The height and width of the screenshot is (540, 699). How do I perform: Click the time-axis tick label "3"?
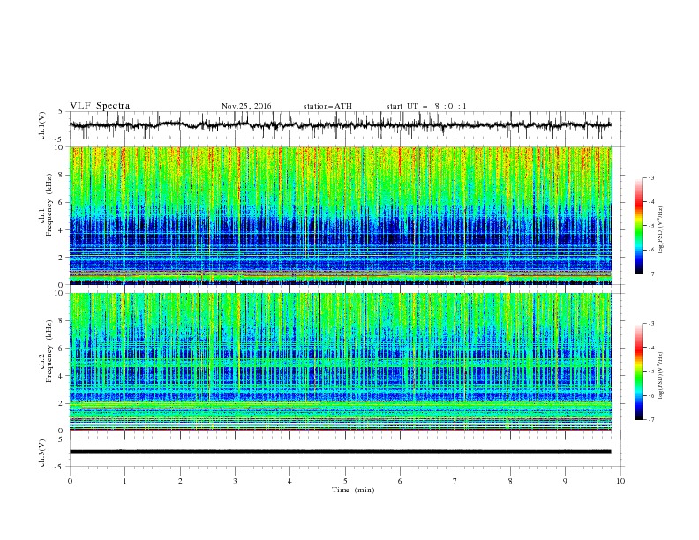235,481
